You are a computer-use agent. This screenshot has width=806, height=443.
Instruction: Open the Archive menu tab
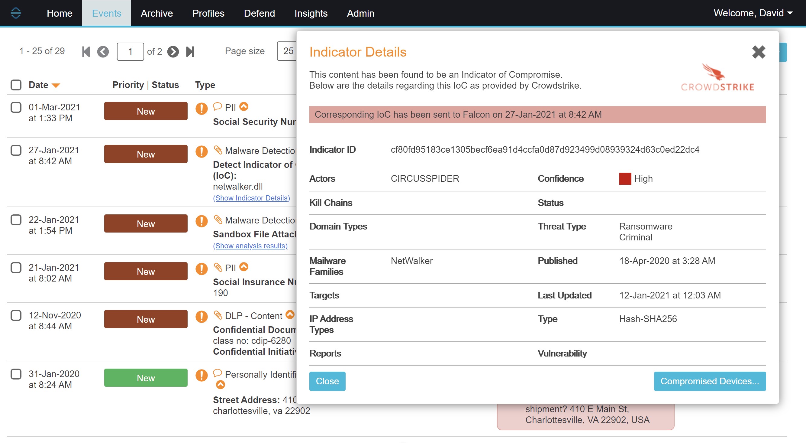click(156, 13)
